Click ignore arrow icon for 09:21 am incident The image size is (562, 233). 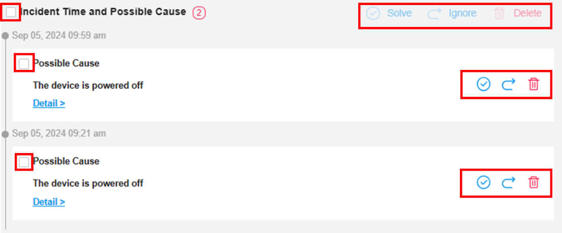click(x=508, y=183)
